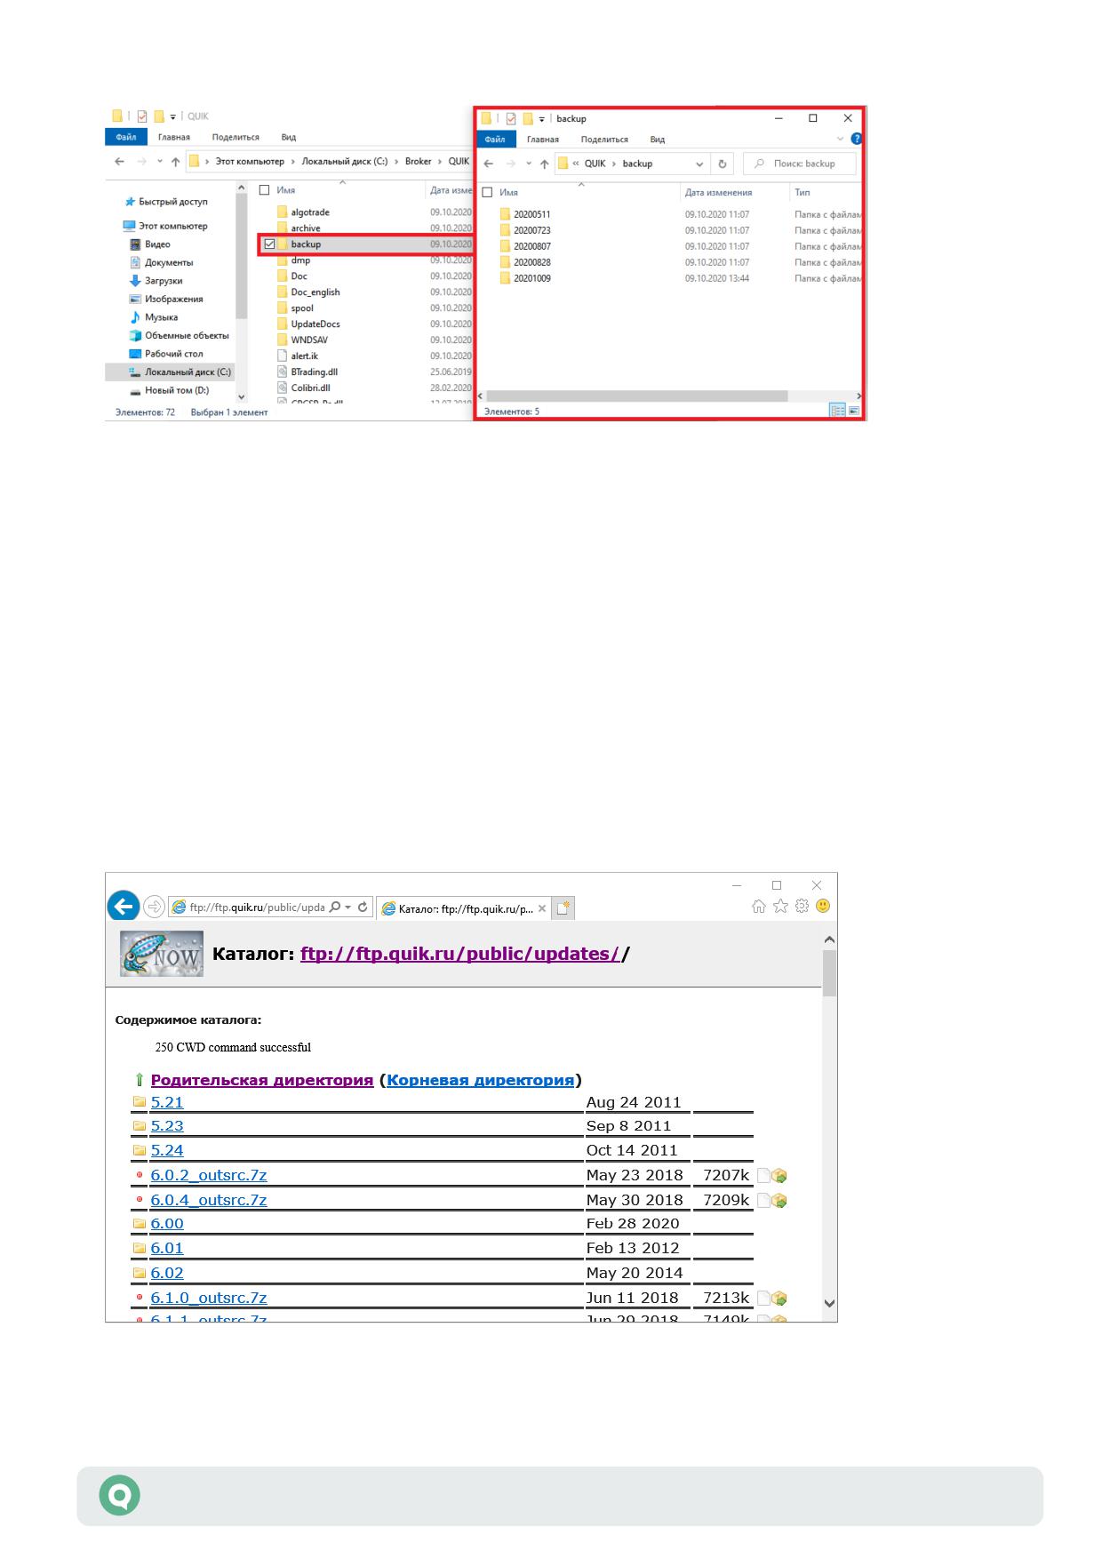Select Загрузки in the navigation pane
This screenshot has width=1102, height=1559.
164,280
